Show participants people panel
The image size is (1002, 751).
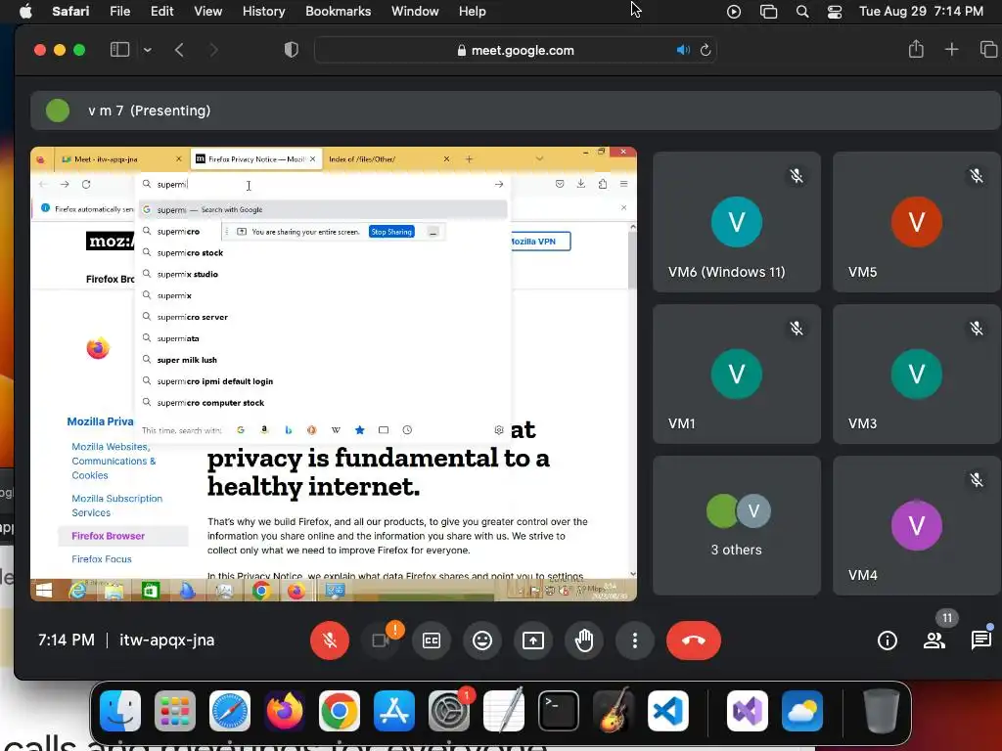tap(934, 640)
